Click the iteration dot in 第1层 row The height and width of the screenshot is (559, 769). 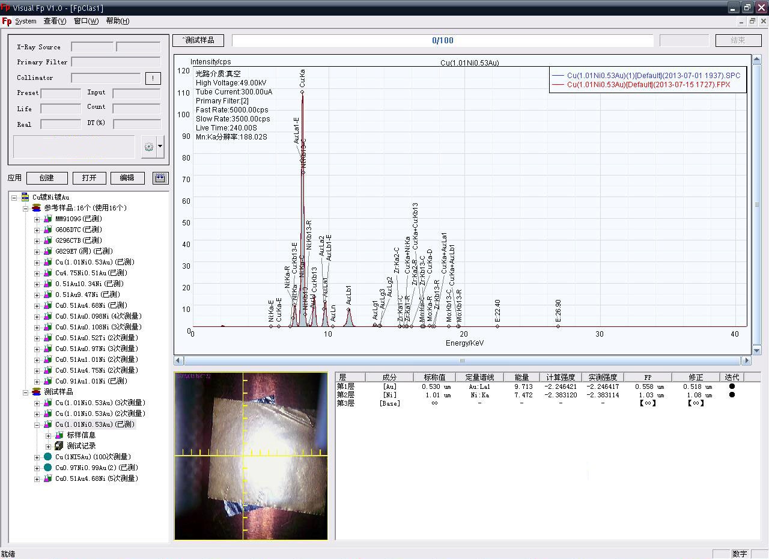[732, 387]
